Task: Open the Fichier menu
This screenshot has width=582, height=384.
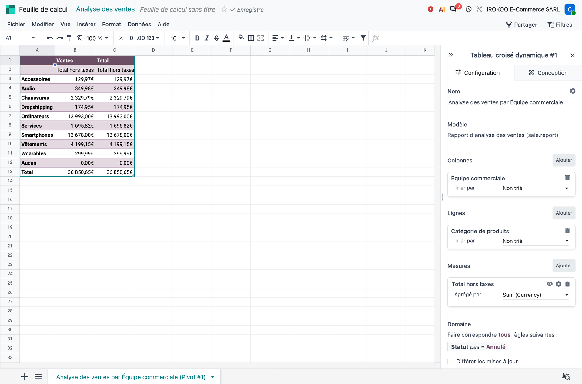Action: pyautogui.click(x=16, y=24)
